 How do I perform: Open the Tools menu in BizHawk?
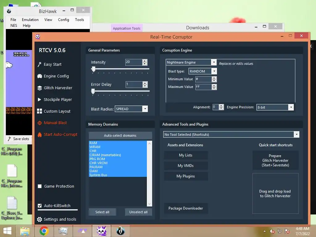click(x=79, y=20)
